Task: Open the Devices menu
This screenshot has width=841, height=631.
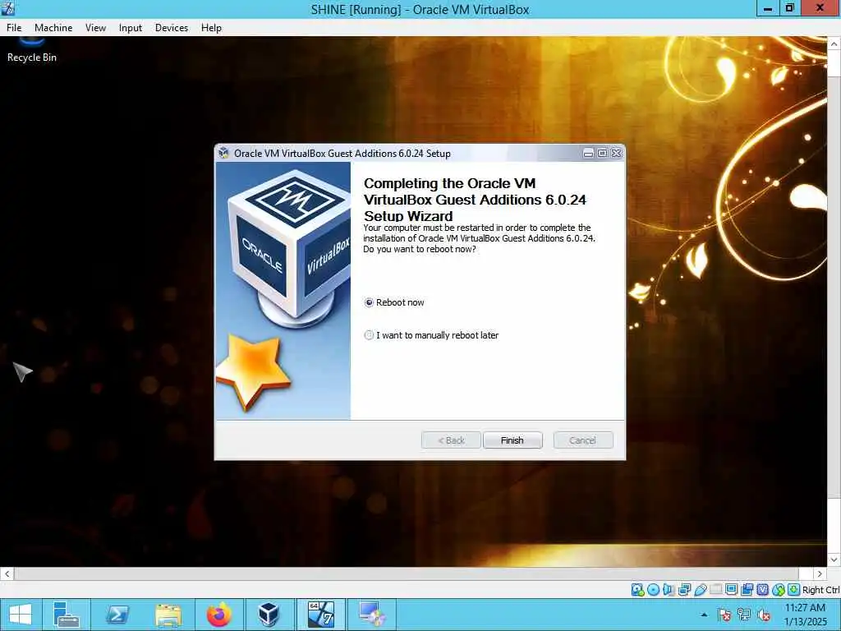Action: pos(172,28)
